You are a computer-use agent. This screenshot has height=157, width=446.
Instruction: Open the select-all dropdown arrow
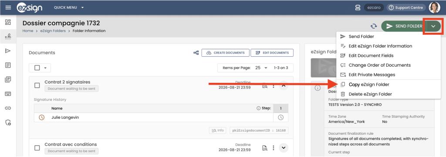point(45,68)
